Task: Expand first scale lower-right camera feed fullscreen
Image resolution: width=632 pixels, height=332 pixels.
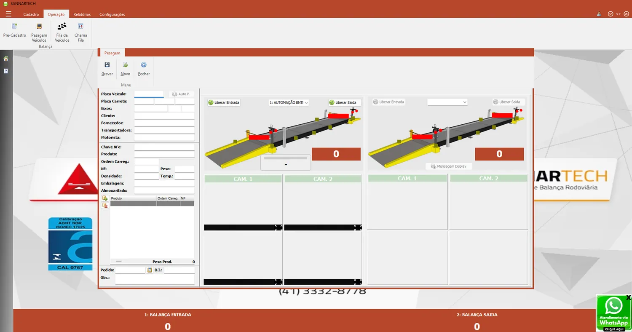Action: 358,282
